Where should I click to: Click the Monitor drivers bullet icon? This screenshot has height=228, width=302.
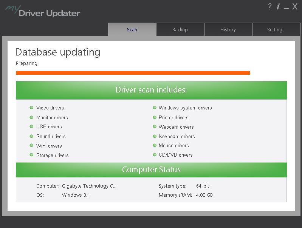31,117
